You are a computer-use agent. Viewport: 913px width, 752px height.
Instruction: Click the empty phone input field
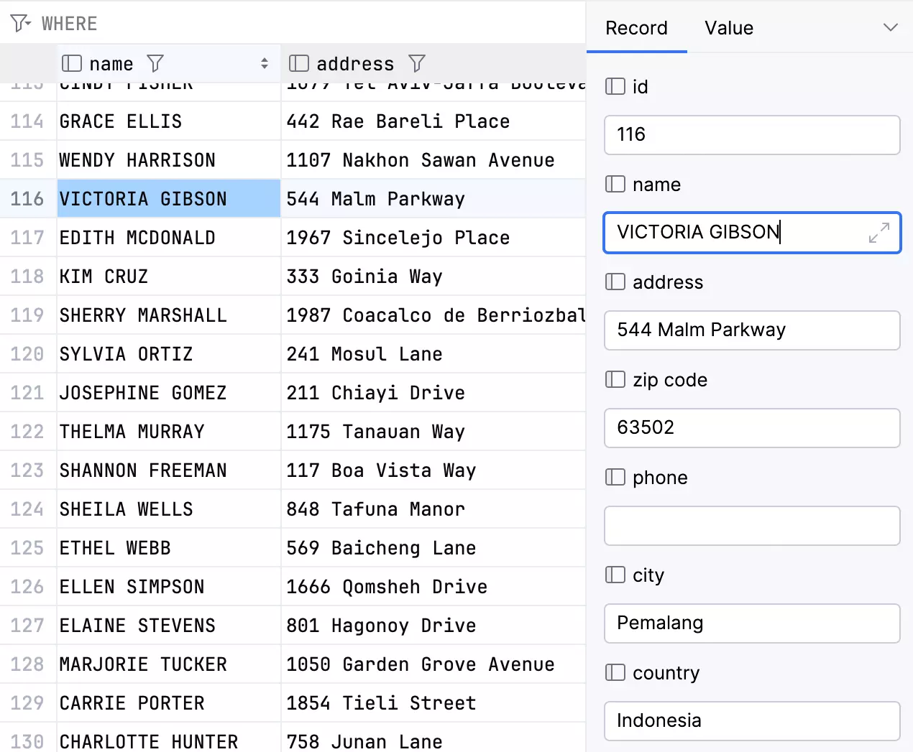pos(751,526)
